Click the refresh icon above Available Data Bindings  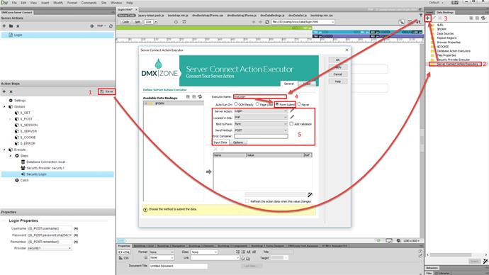(x=200, y=97)
